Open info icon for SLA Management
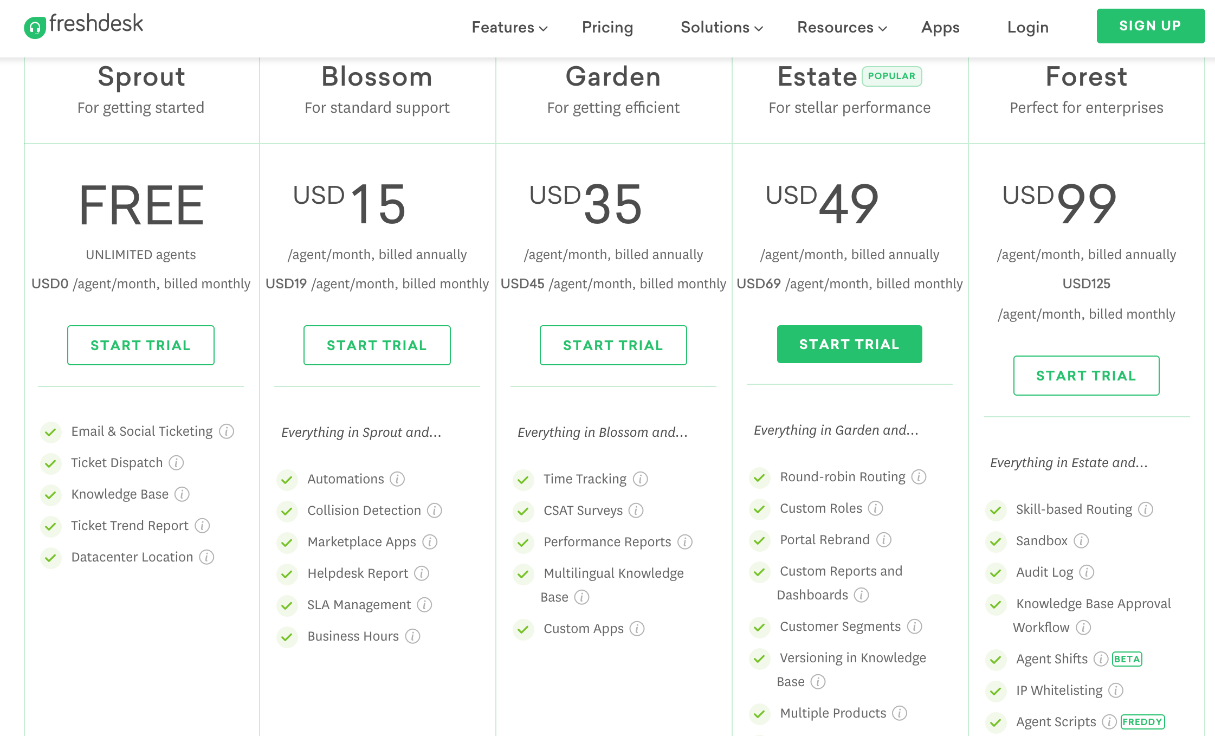The width and height of the screenshot is (1215, 736). point(424,605)
